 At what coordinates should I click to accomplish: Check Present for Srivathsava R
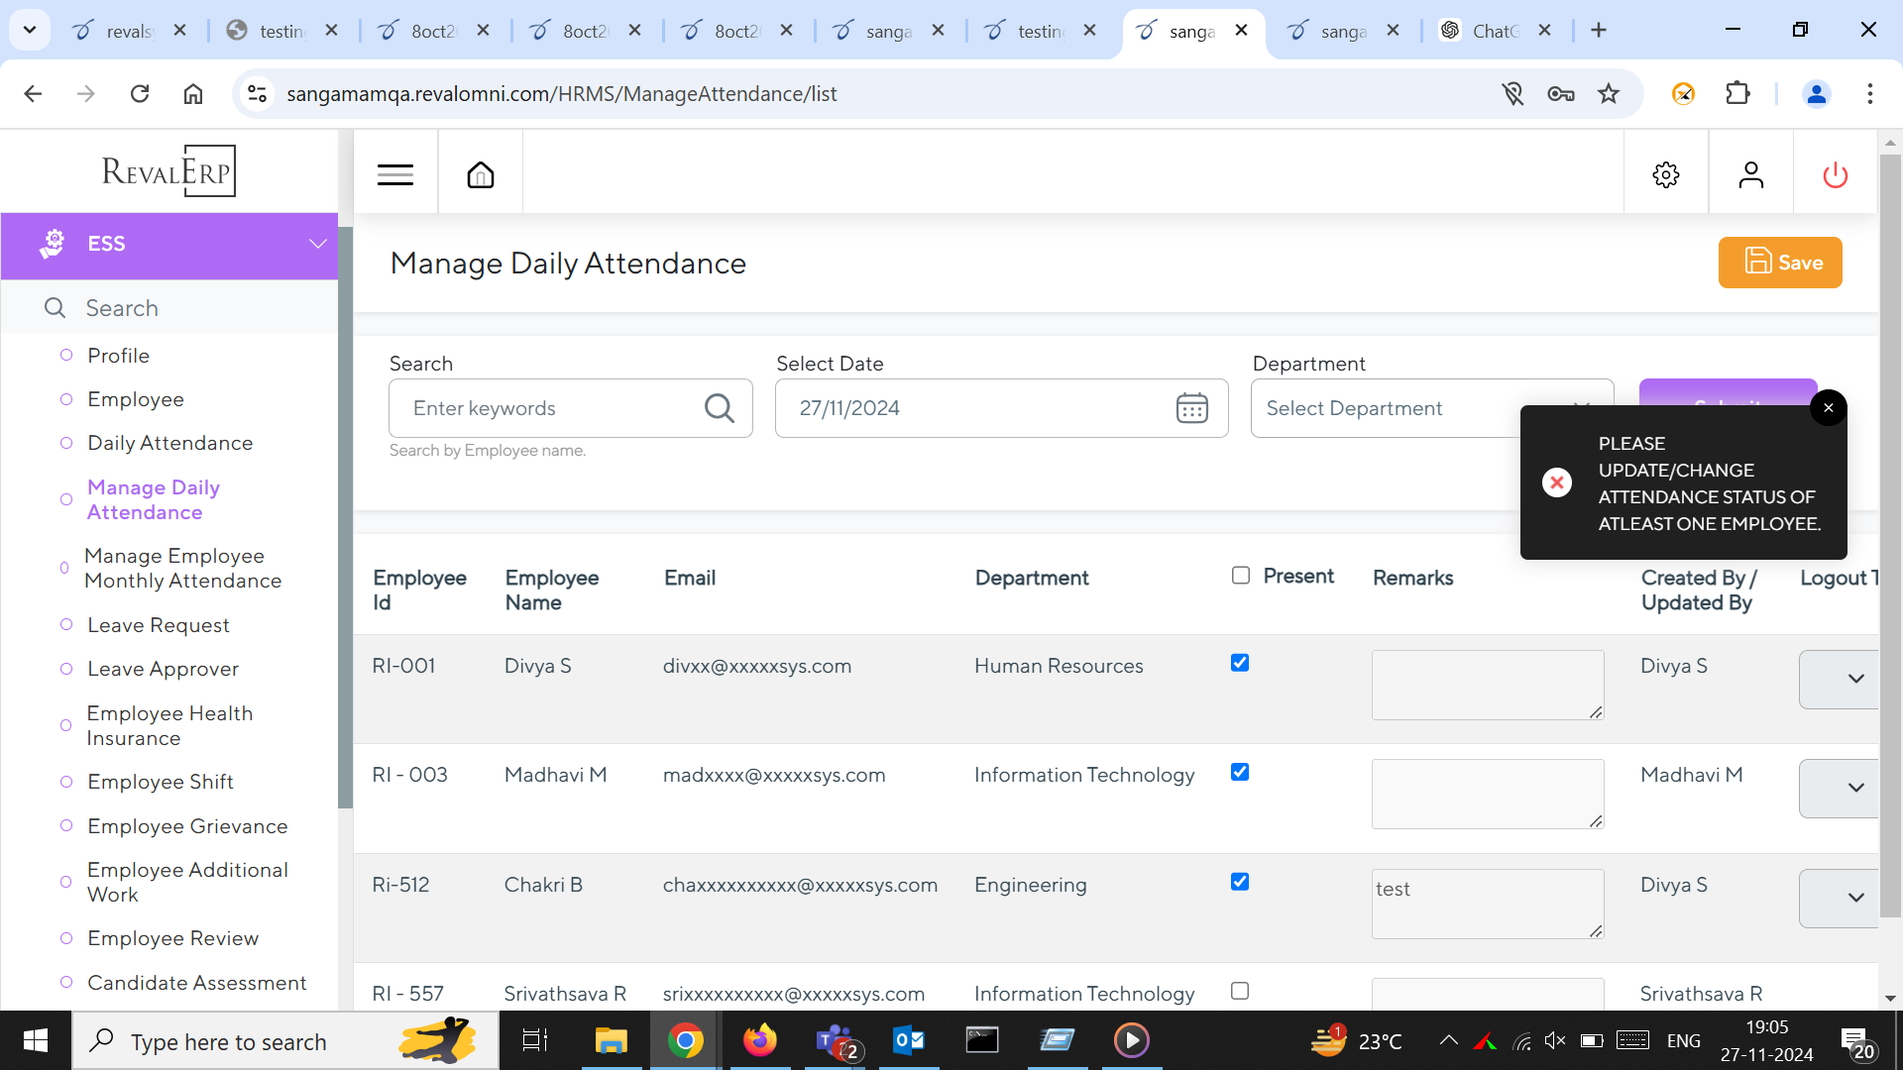[1240, 991]
